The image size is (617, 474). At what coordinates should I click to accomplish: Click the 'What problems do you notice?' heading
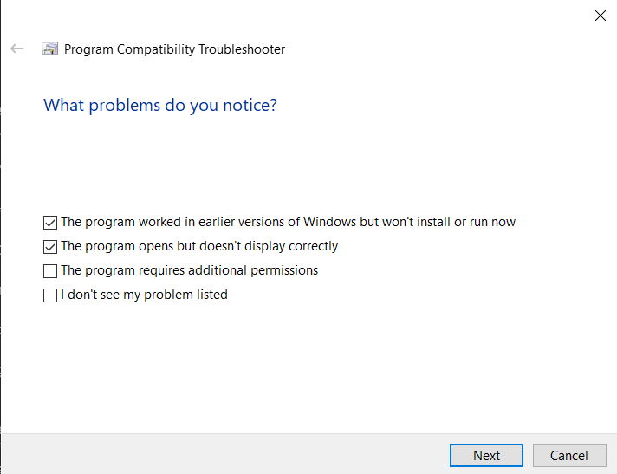pos(160,106)
